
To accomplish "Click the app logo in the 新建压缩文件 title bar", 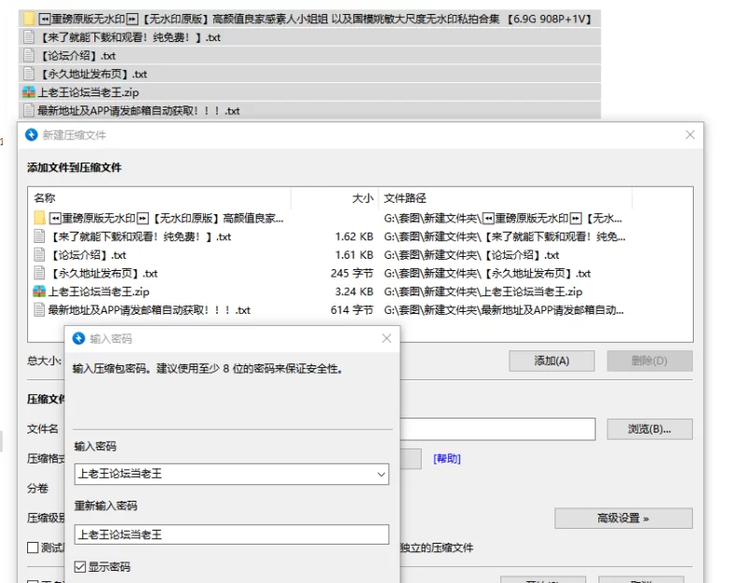I will tap(31, 135).
